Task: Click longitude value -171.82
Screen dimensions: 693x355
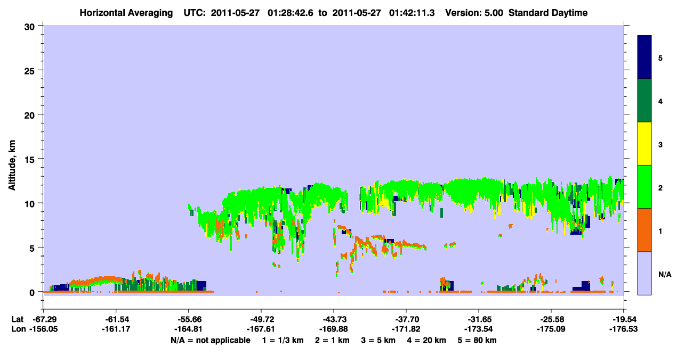Action: [406, 329]
